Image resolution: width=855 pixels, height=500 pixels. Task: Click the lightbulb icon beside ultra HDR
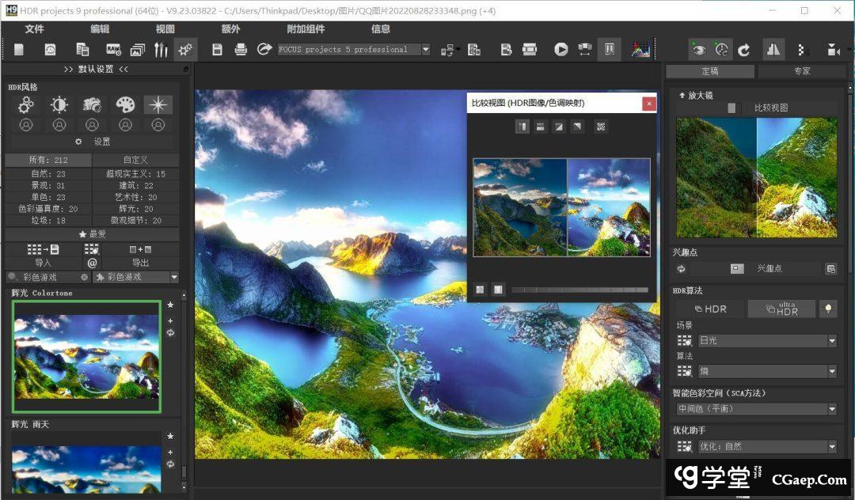pos(829,309)
